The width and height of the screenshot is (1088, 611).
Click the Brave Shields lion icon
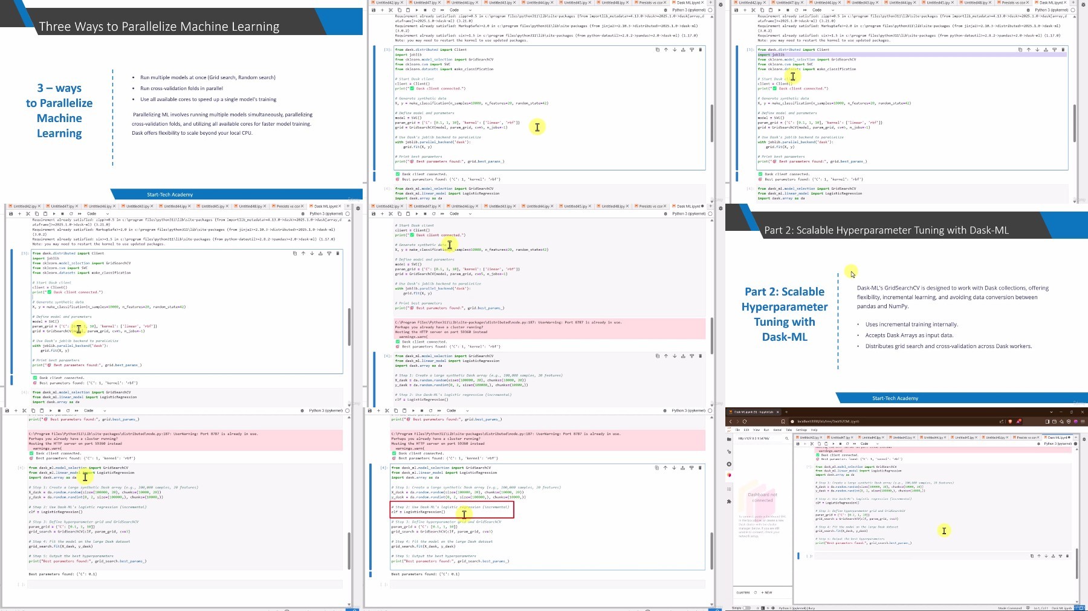click(x=1010, y=421)
